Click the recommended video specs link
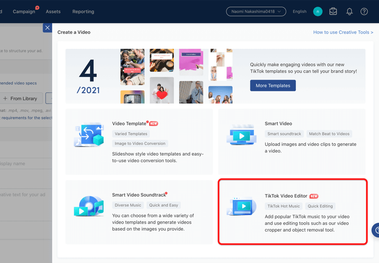Image resolution: width=379 pixels, height=263 pixels. pos(18,83)
